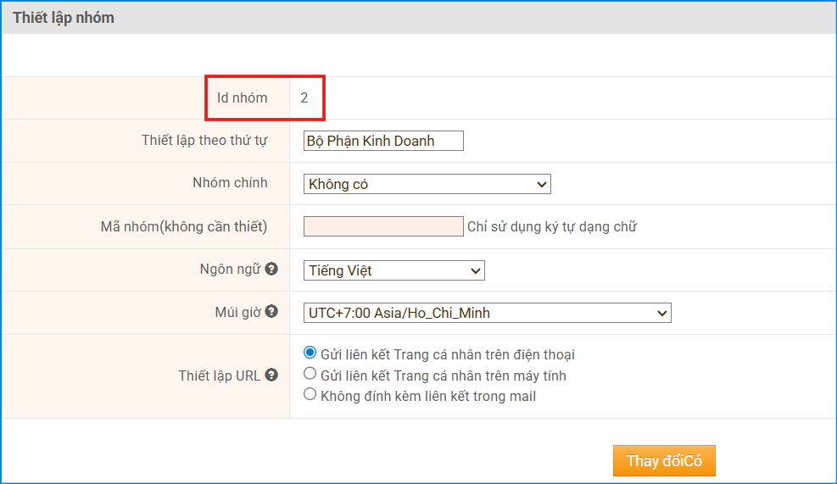The image size is (837, 484).
Task: Click the 'Thiết lập nhóm' header title
Action: [64, 18]
